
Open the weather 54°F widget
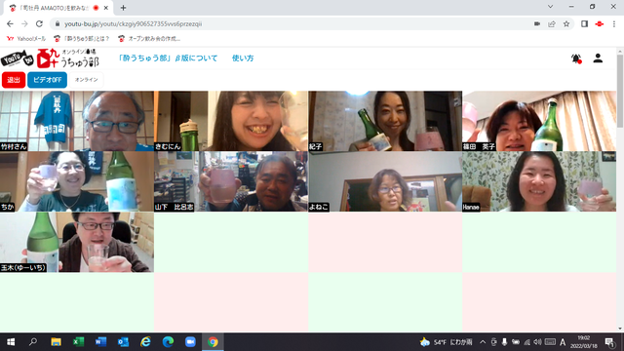[446, 342]
